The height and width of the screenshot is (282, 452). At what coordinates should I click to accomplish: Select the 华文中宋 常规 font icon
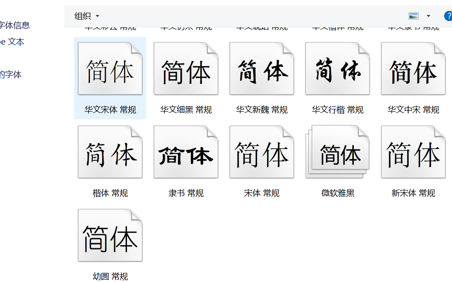pos(413,68)
